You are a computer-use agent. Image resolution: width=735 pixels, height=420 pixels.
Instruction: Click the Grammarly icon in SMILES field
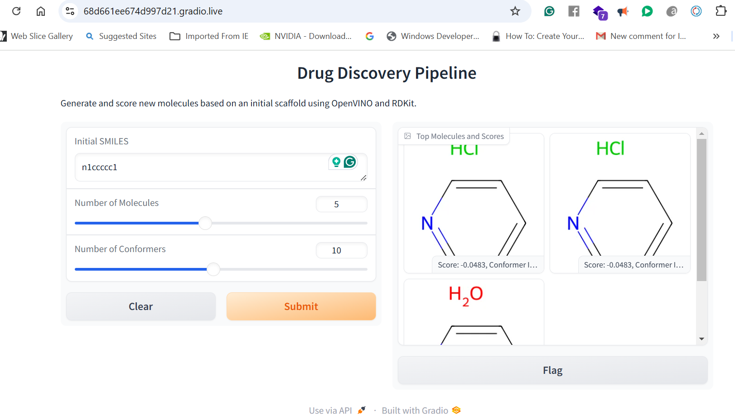350,162
